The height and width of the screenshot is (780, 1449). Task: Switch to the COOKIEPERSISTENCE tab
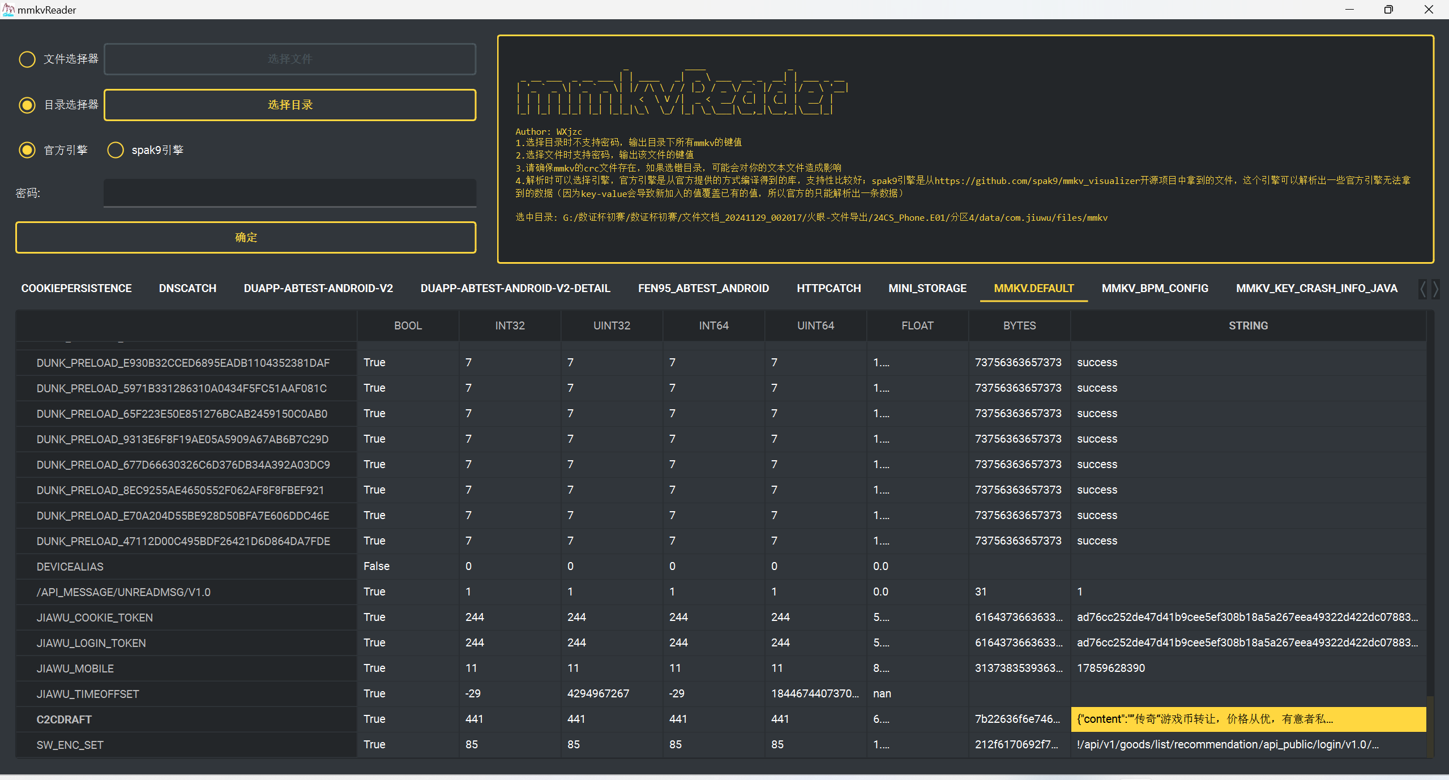[x=76, y=289]
